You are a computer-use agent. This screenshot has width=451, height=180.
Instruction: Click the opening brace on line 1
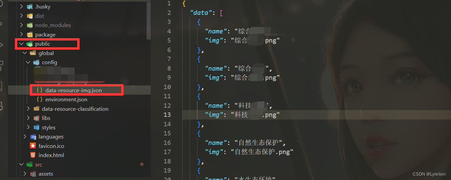184,4
